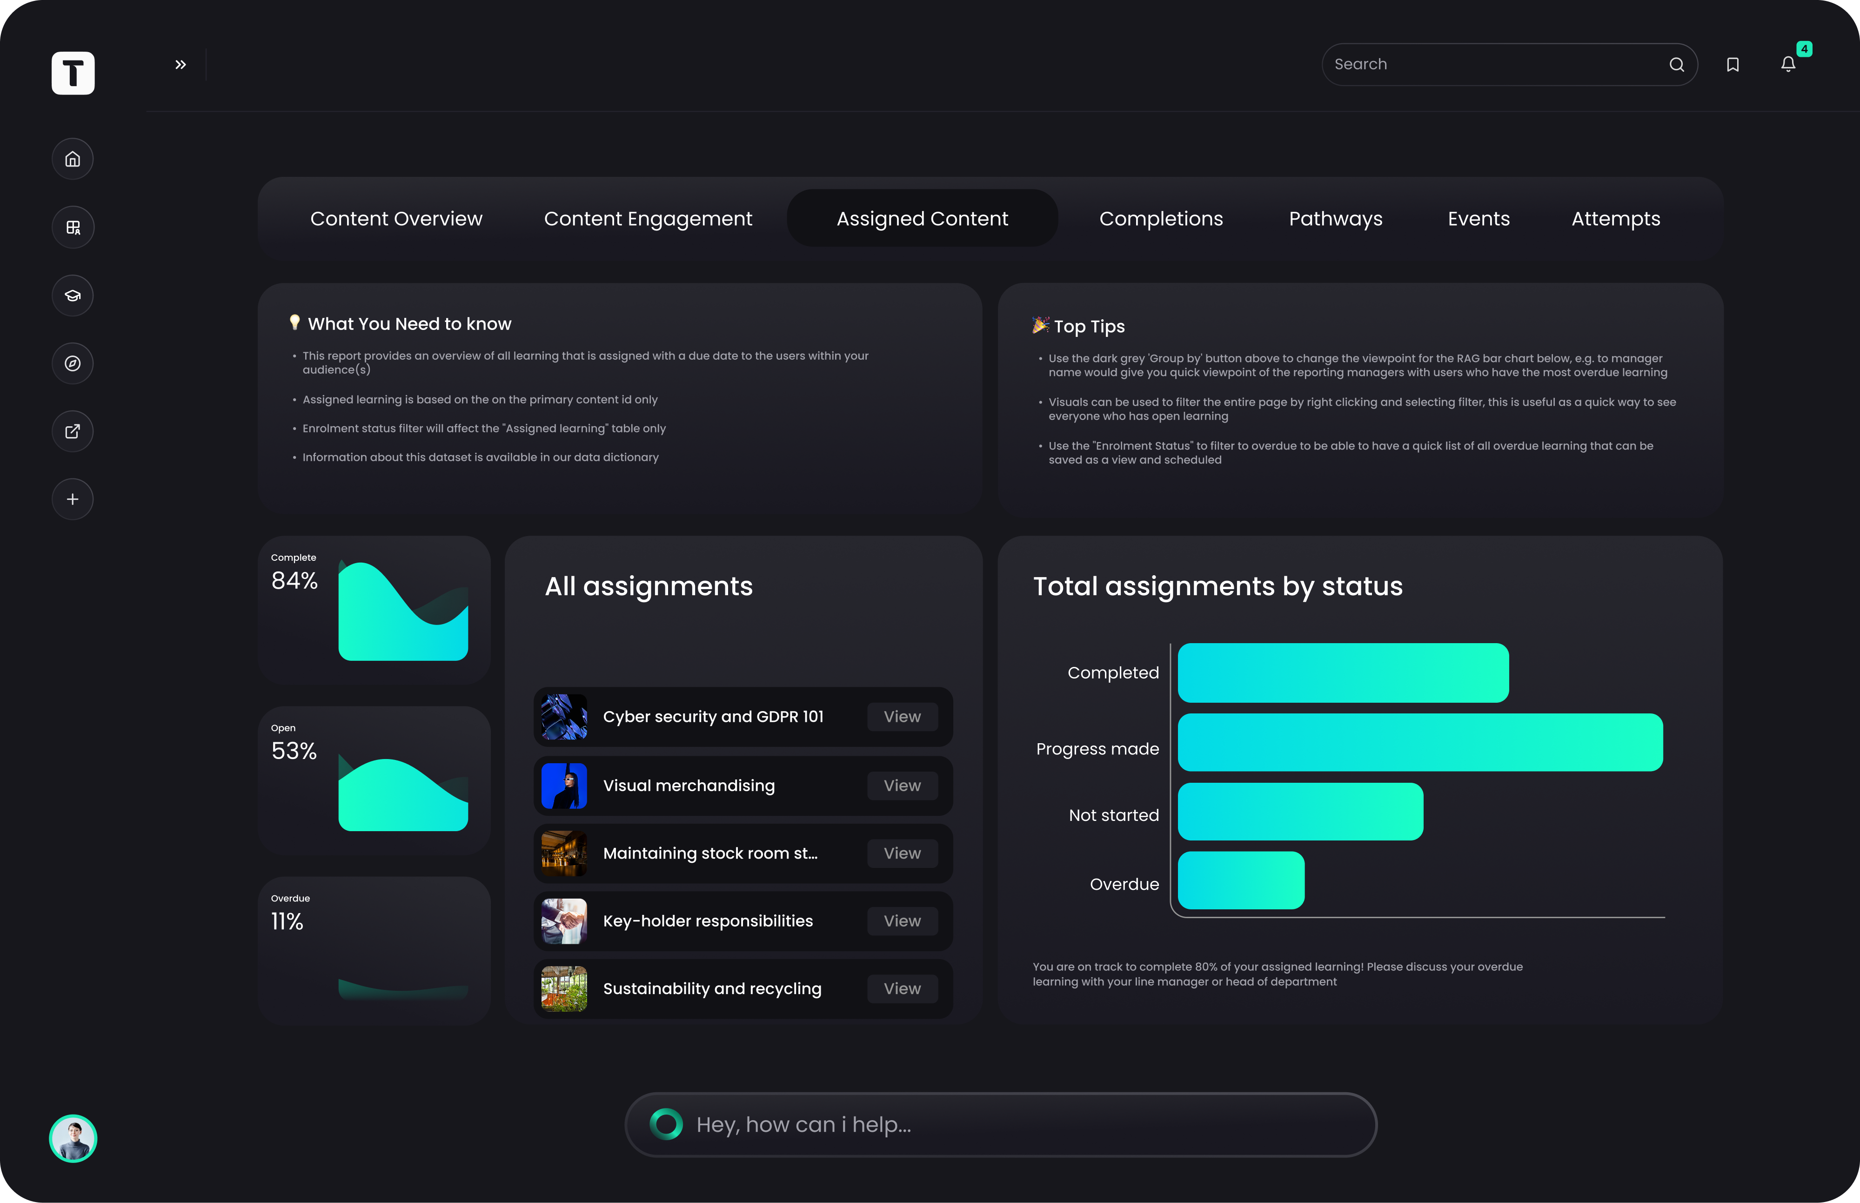The image size is (1860, 1203).
Task: Open notifications bell with badge 4
Action: (1787, 65)
